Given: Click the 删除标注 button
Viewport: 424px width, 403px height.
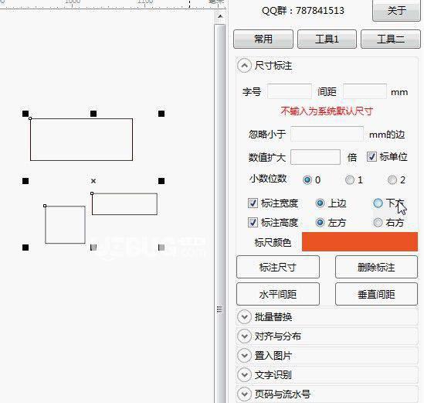Looking at the screenshot, I should pos(376,267).
